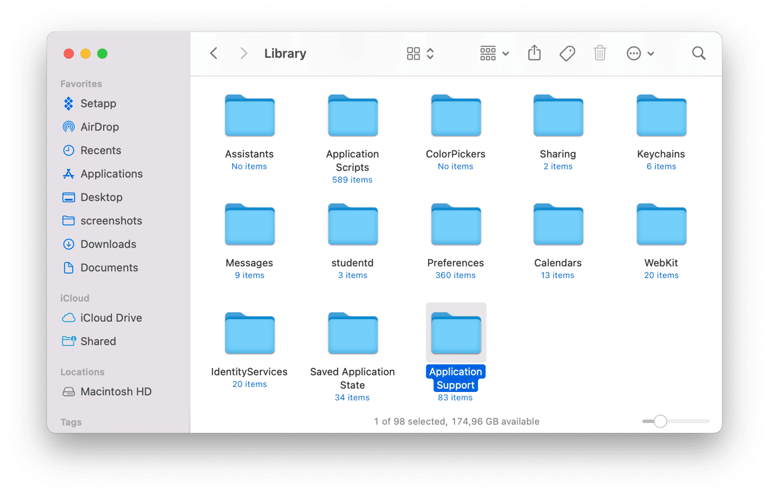Click '589 items' under Application Scripts
This screenshot has height=495, width=769.
click(x=352, y=180)
